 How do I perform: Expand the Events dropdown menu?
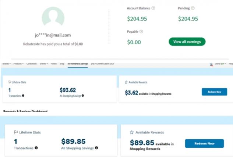coord(43,64)
